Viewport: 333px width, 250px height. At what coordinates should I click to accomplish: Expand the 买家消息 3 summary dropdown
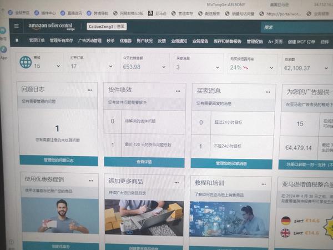(218, 68)
